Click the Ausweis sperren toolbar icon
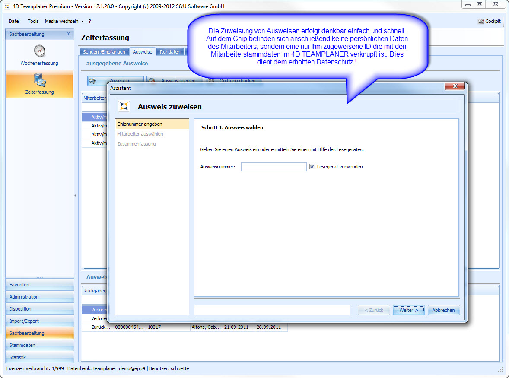The height and width of the screenshot is (378, 509). [152, 81]
